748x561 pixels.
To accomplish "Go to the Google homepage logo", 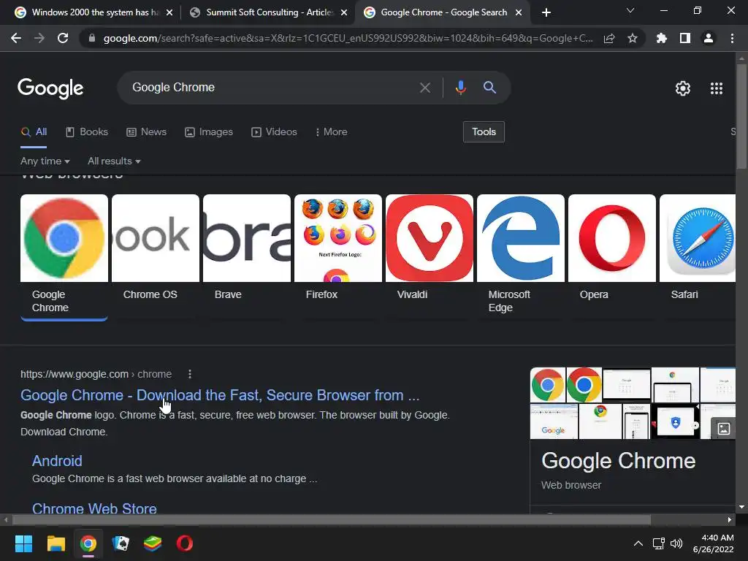I will tap(50, 88).
